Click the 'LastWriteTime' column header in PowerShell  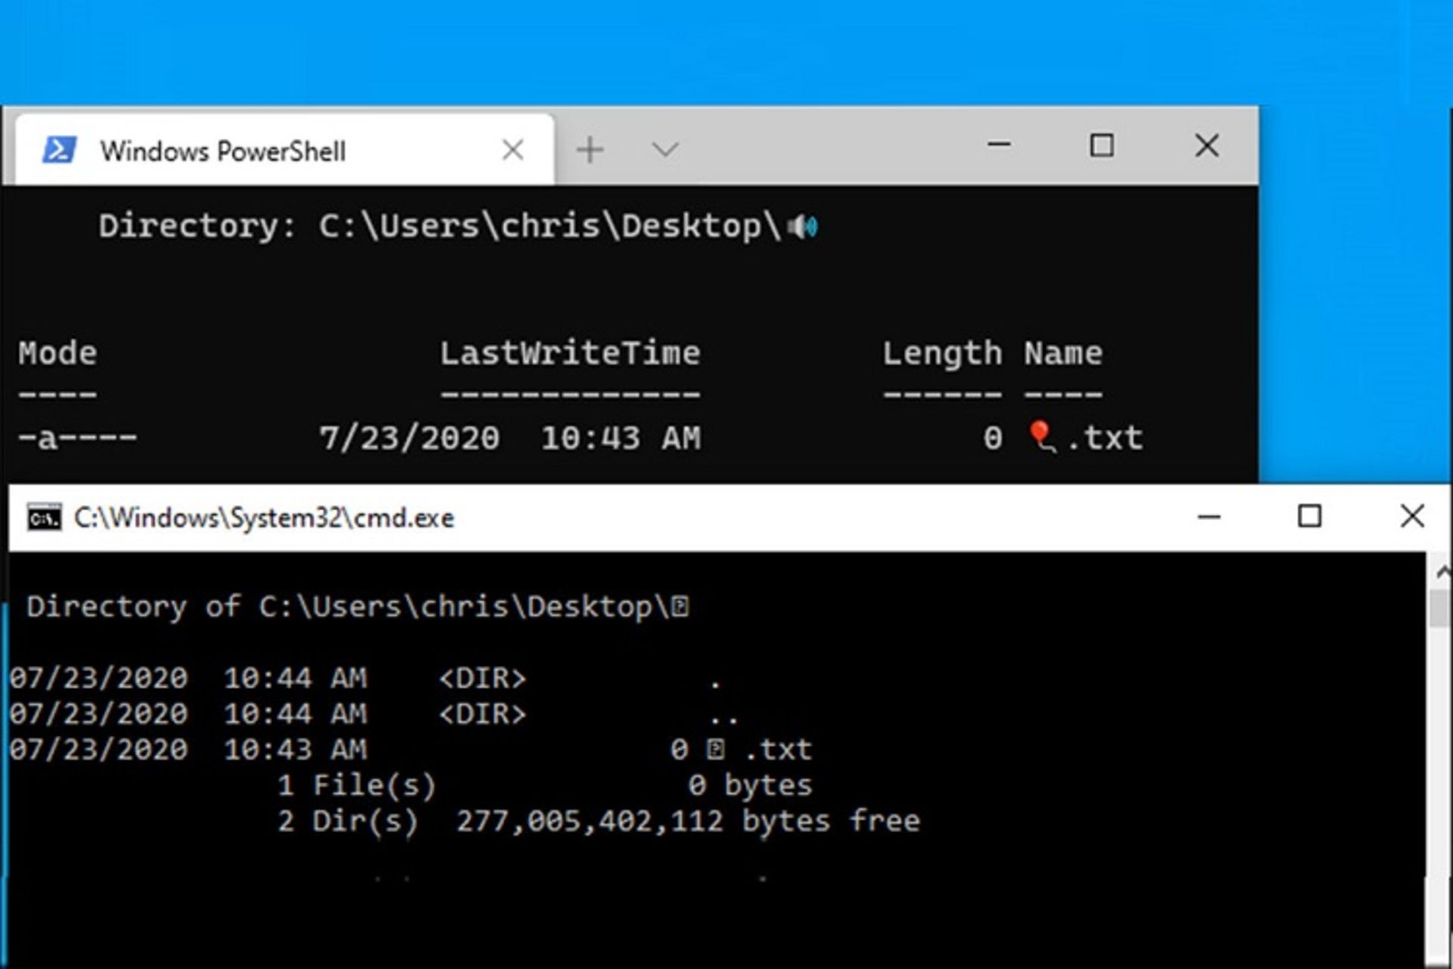coord(570,354)
